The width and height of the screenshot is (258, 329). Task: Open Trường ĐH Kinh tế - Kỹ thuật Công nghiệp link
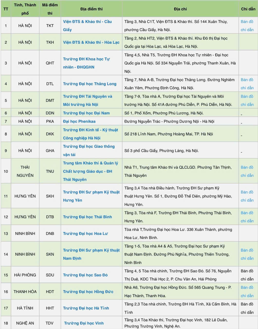(x=90, y=134)
